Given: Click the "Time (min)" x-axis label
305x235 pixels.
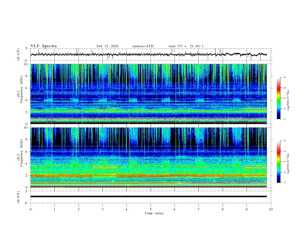Looking at the screenshot, I should pos(154,213).
